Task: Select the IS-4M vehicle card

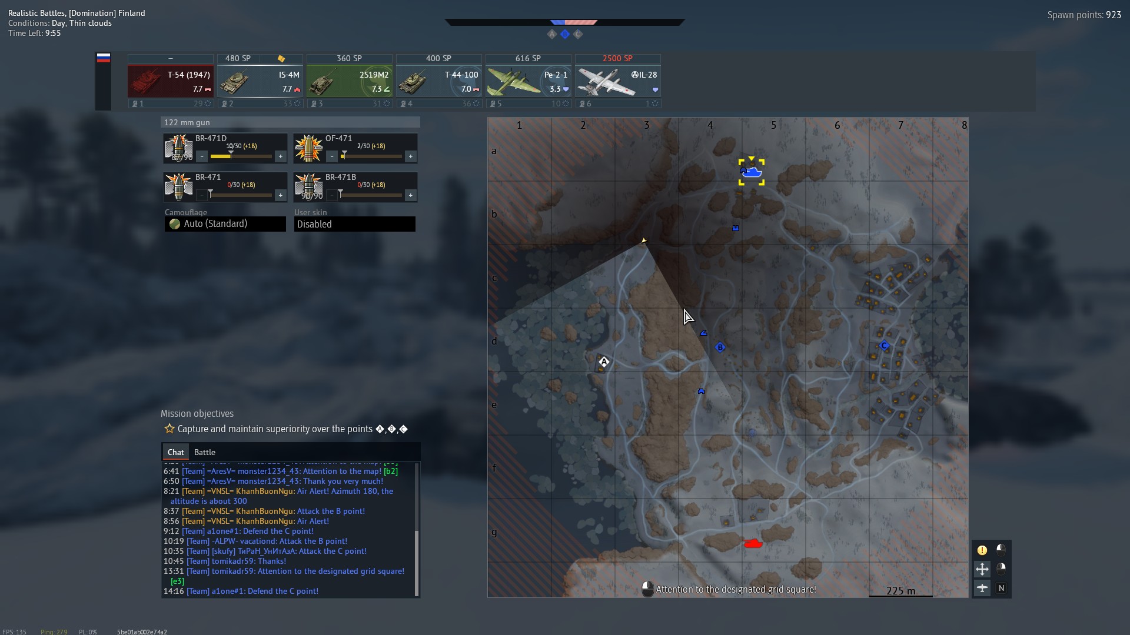Action: click(x=260, y=82)
